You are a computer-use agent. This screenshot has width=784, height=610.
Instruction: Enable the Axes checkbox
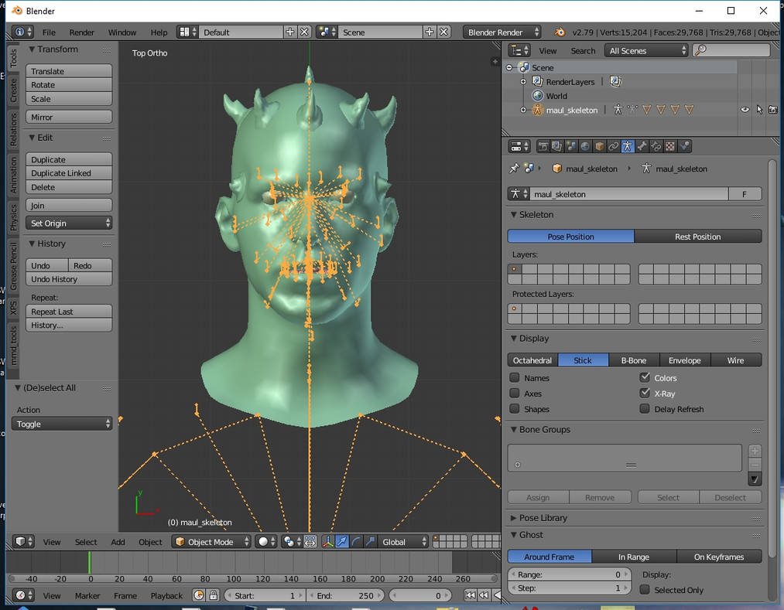click(515, 393)
